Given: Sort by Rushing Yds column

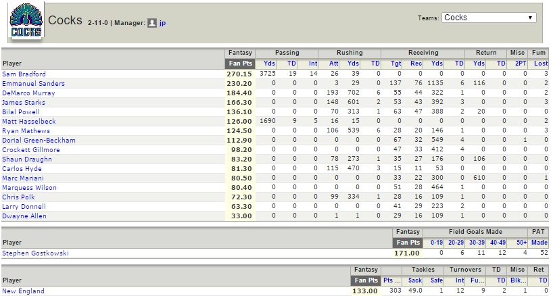Looking at the screenshot, I should coord(353,64).
